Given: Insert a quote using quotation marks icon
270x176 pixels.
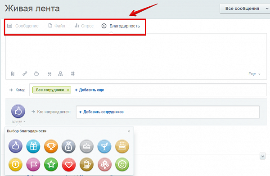Looking at the screenshot, I should coord(49,74).
